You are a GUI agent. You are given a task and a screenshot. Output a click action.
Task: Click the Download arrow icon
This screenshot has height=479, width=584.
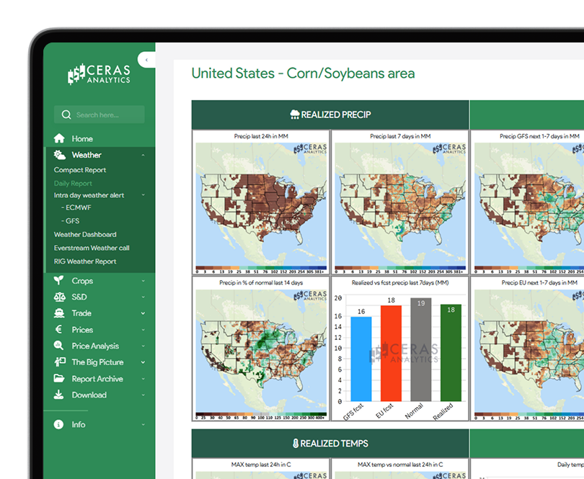58,395
